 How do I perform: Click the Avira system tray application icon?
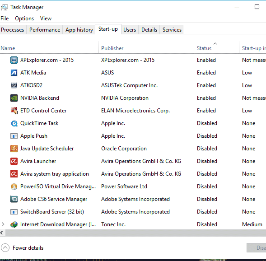point(14,174)
